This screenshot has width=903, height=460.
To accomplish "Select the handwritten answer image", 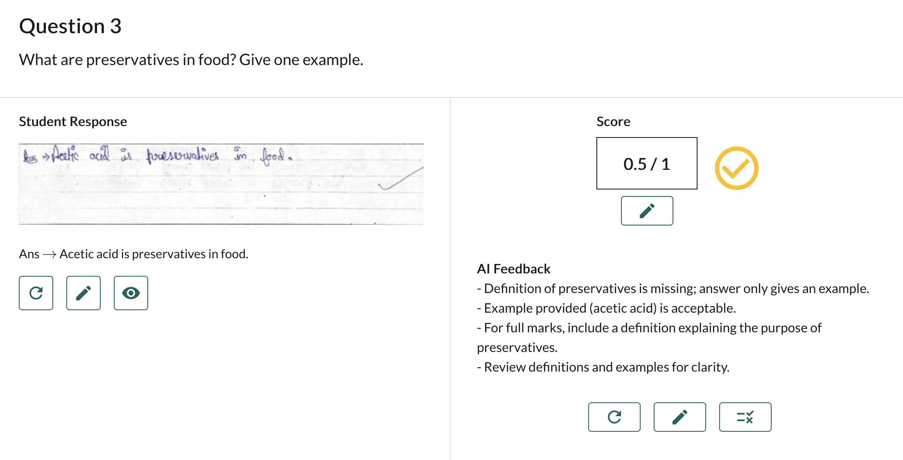I will (221, 183).
